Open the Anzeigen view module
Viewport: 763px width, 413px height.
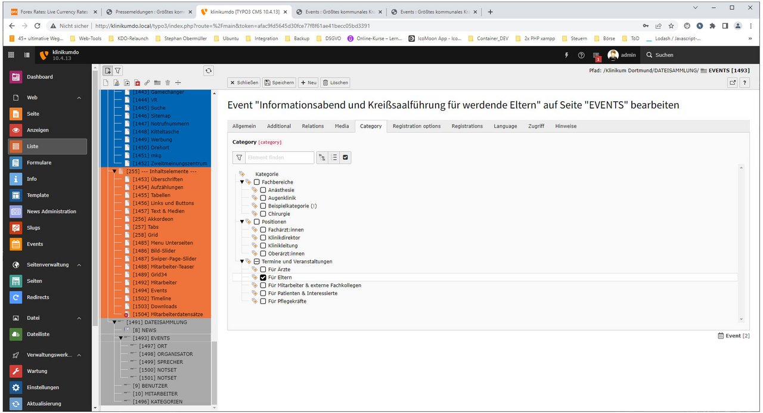[47, 130]
